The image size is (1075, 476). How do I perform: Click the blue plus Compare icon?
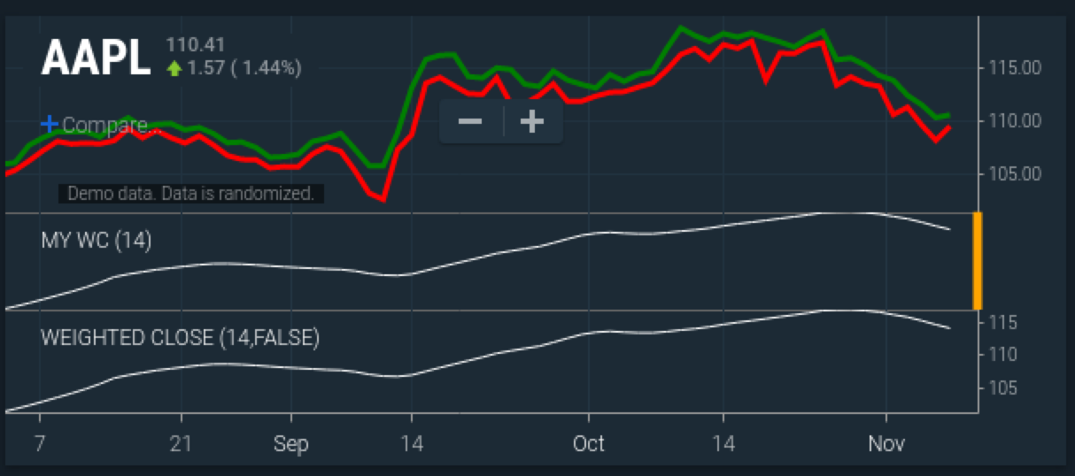tap(50, 125)
